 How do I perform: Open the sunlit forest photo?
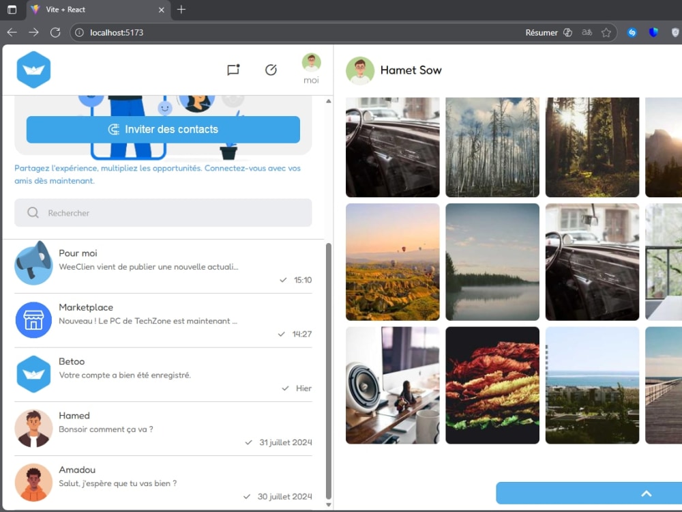(x=593, y=147)
